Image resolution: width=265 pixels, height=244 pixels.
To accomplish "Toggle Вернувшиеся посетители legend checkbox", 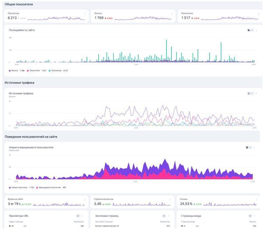I will (x=37, y=187).
